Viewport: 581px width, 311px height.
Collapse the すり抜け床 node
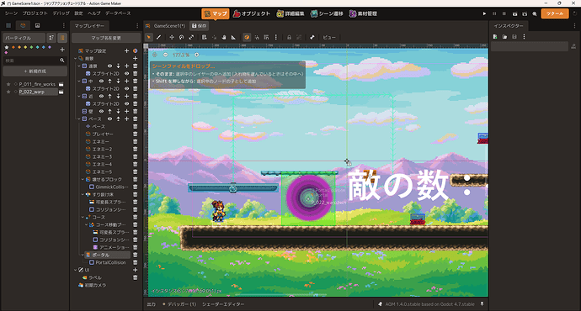83,194
